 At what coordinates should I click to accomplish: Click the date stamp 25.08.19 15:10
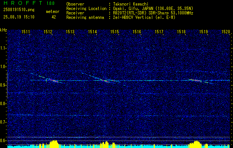click(19, 17)
